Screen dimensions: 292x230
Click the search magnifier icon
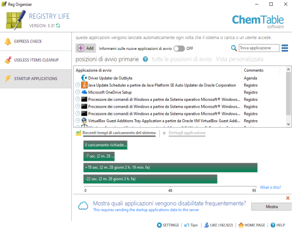pos(234,48)
